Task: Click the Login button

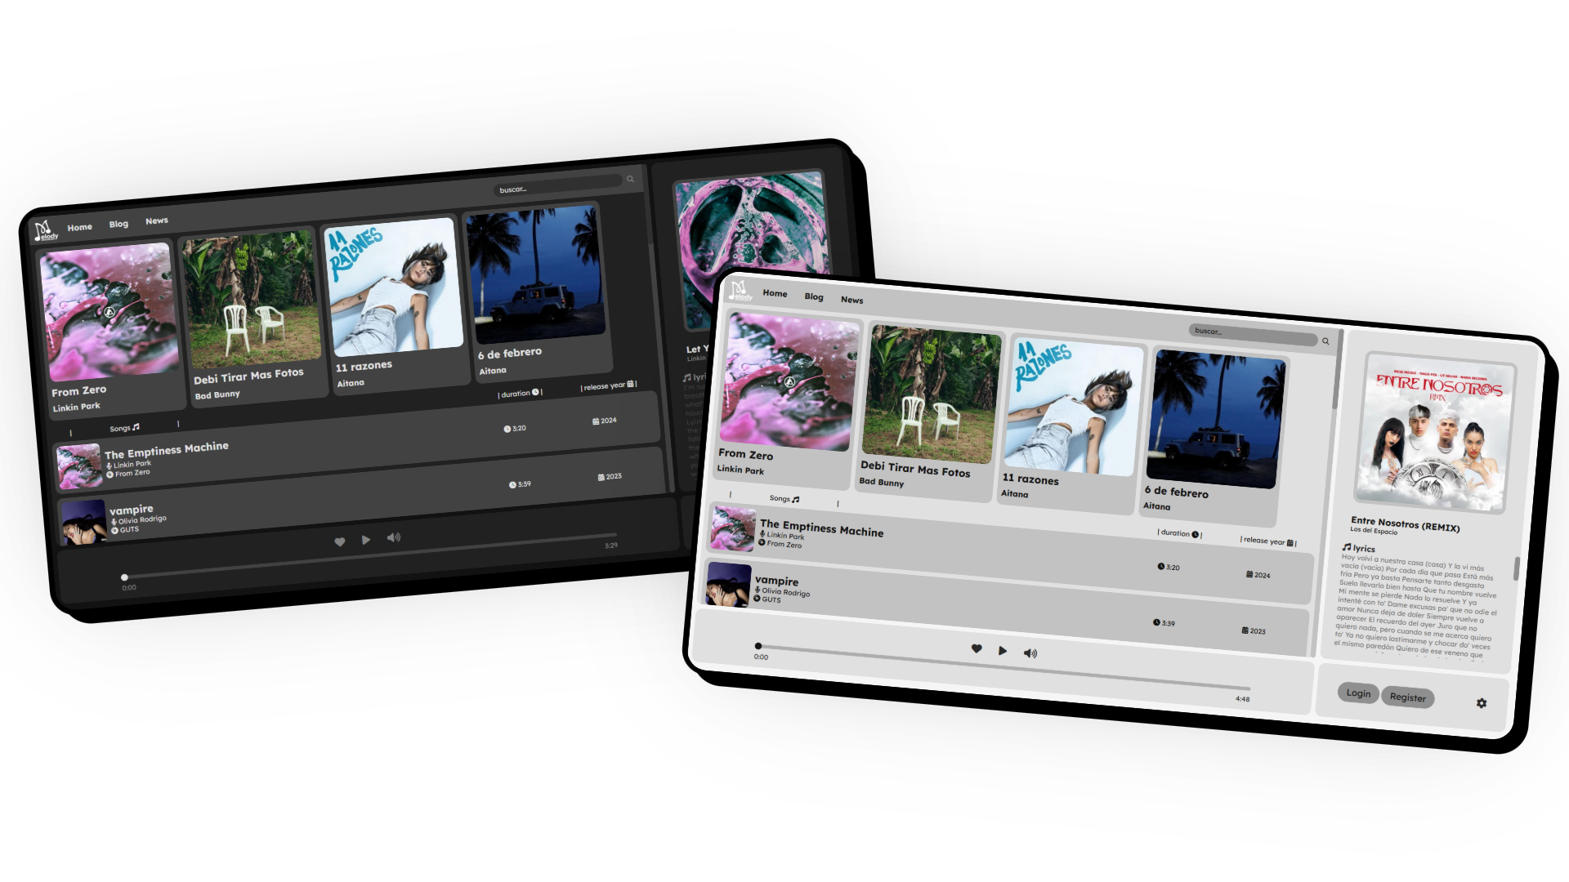Action: [x=1358, y=693]
